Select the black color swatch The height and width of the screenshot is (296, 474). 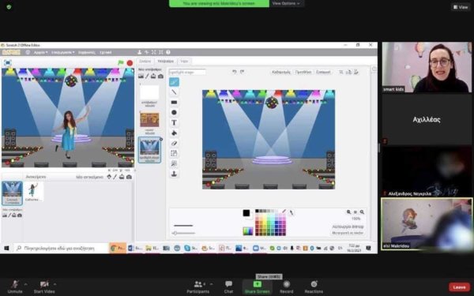[x=257, y=211]
